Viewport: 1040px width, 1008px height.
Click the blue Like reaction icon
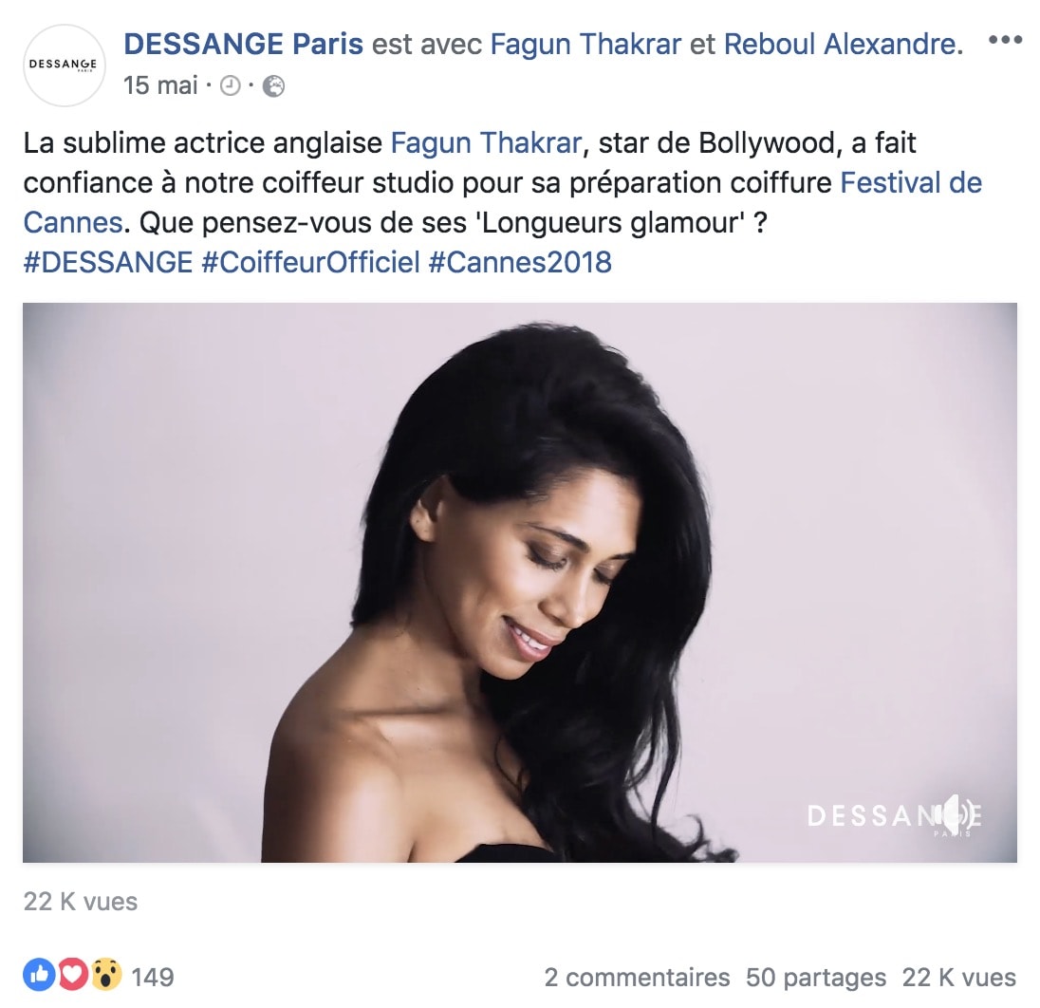[39, 976]
